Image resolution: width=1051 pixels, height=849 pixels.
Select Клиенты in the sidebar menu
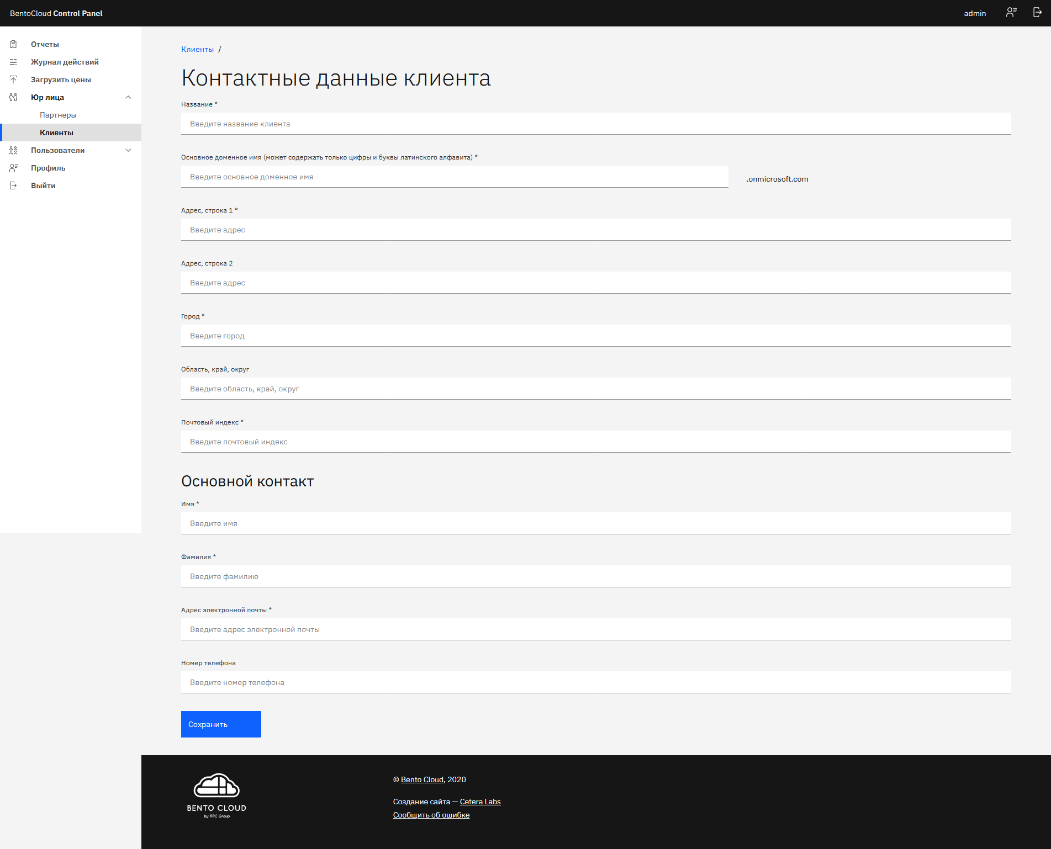[56, 132]
